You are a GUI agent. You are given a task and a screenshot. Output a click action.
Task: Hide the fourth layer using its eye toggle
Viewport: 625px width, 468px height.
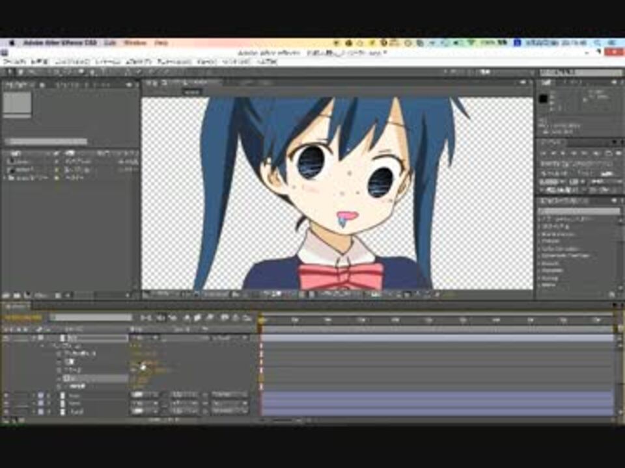[x=6, y=412]
